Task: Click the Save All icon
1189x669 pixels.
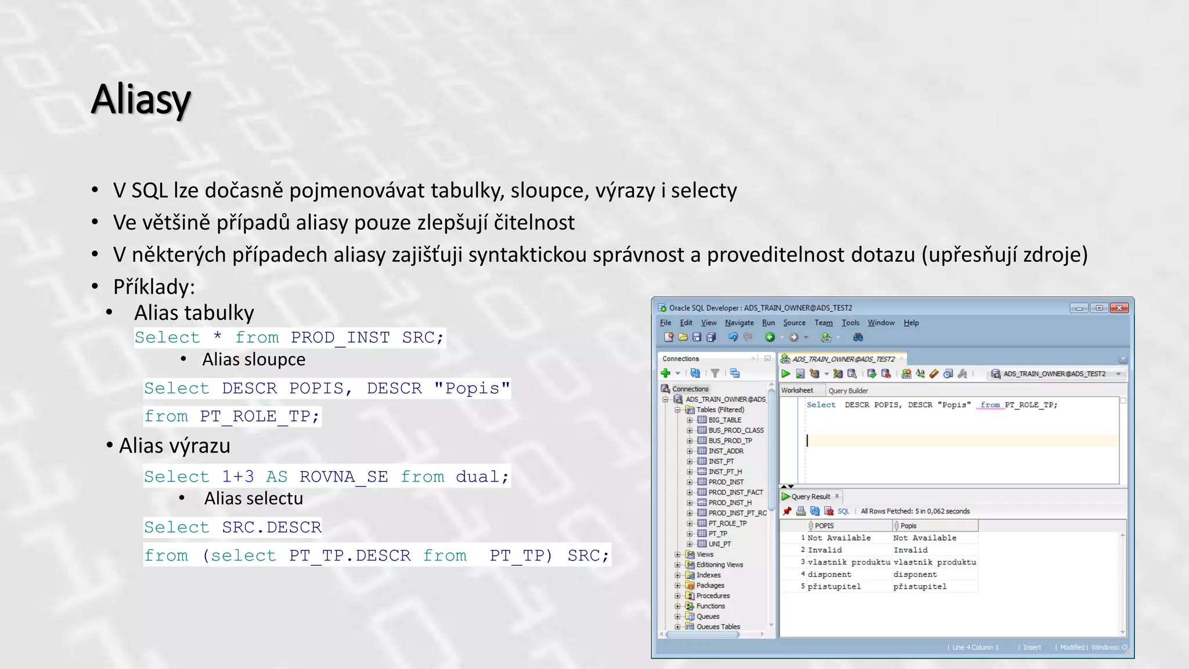Action: pos(711,337)
